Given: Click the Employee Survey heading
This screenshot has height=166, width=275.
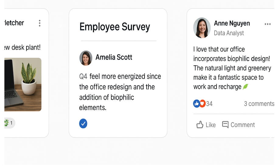Looking at the screenshot, I should [115, 27].
